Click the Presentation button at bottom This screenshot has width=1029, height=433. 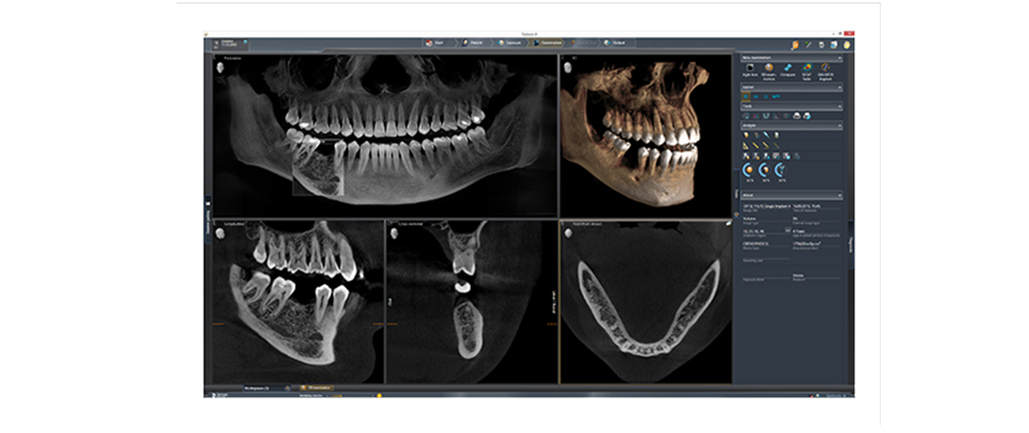click(317, 388)
